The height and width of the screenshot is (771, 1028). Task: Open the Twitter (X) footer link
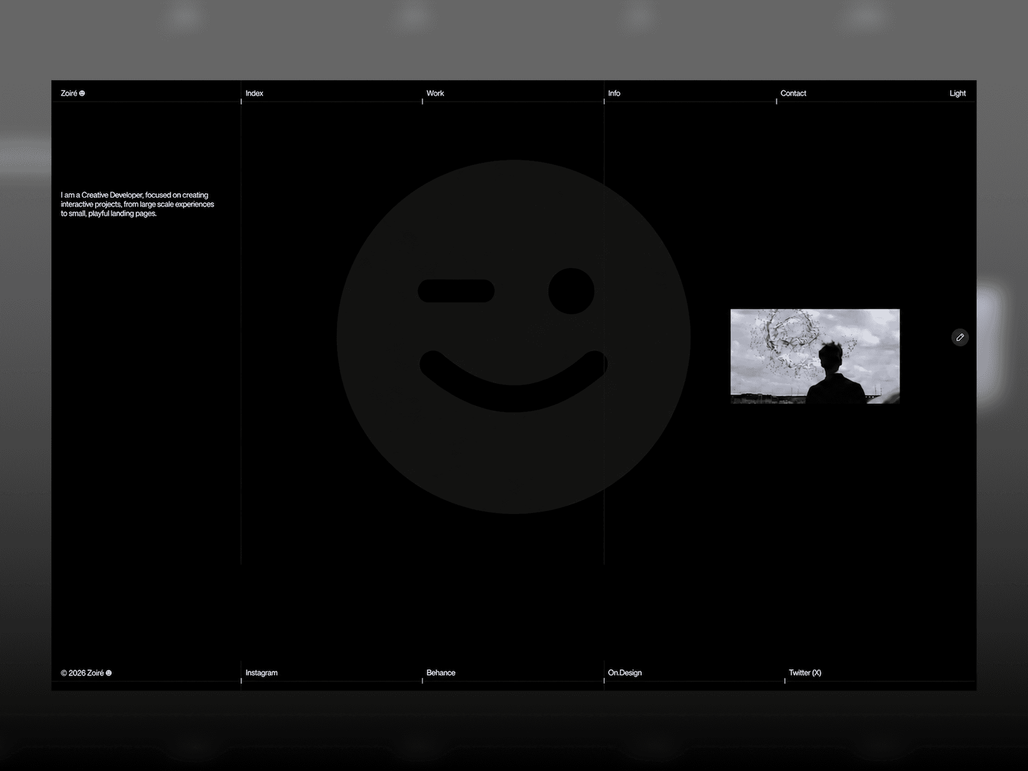tap(805, 673)
